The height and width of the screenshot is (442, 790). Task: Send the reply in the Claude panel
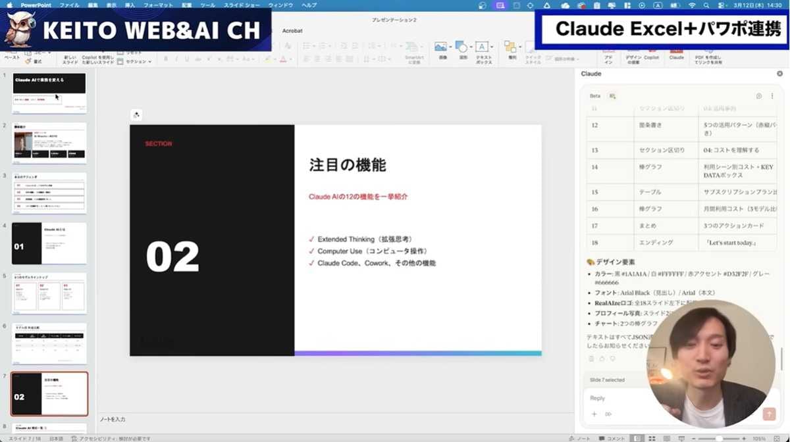[769, 414]
